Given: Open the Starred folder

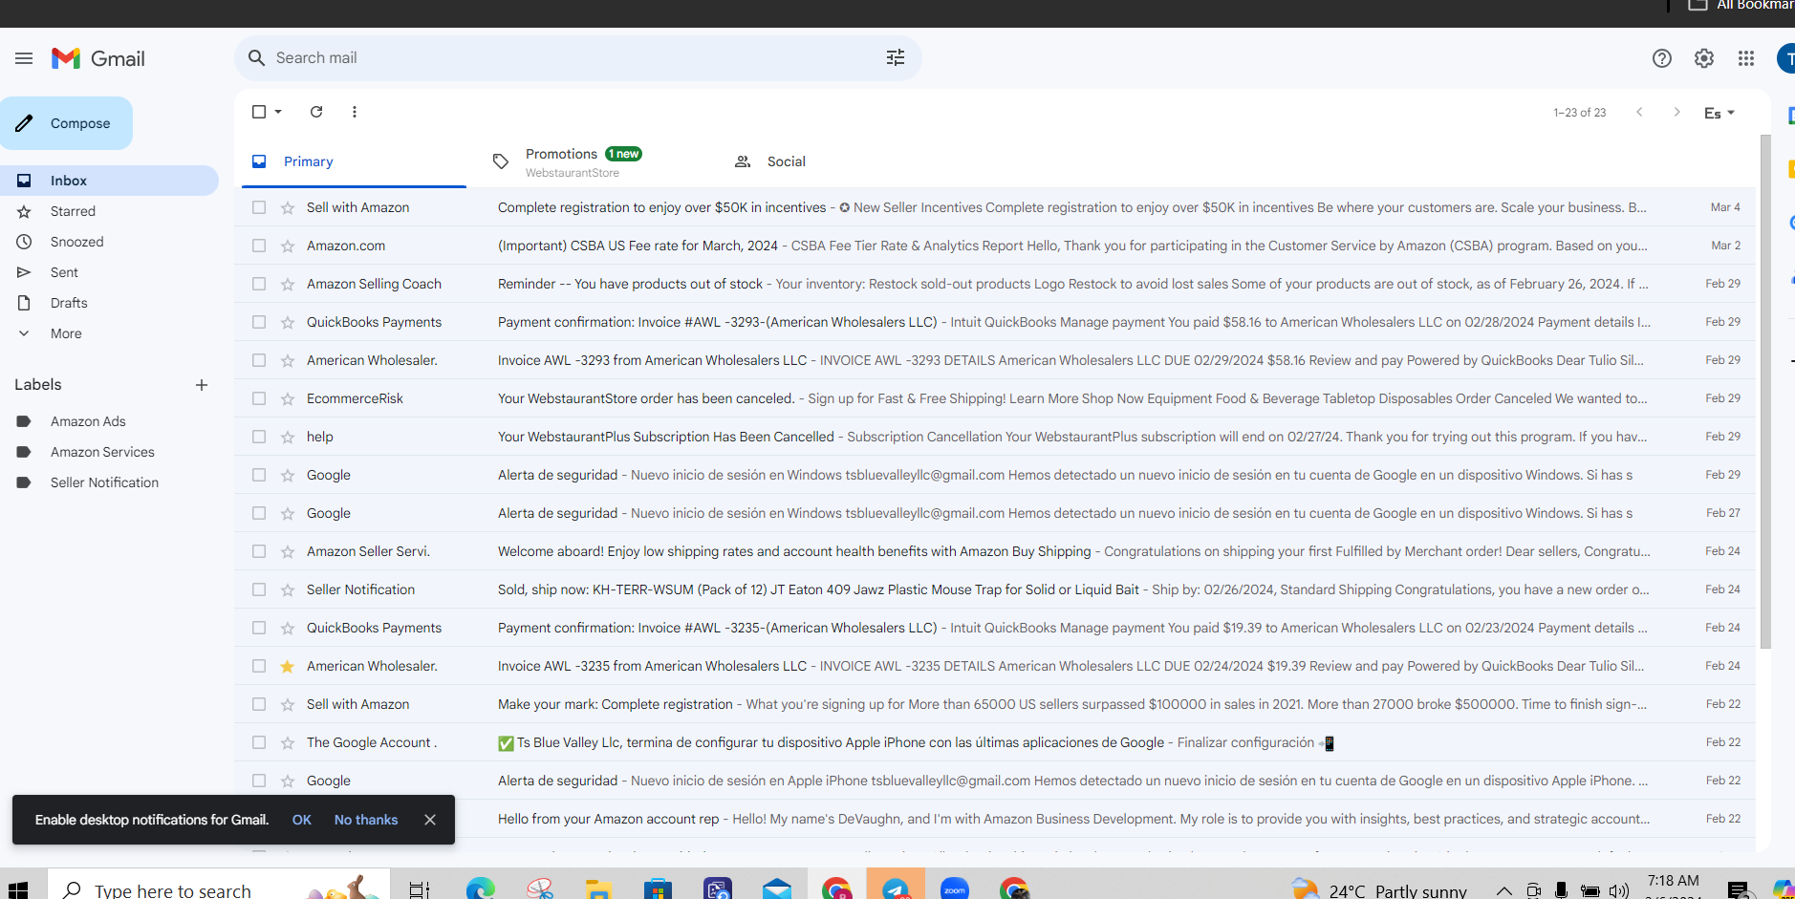Looking at the screenshot, I should point(73,211).
